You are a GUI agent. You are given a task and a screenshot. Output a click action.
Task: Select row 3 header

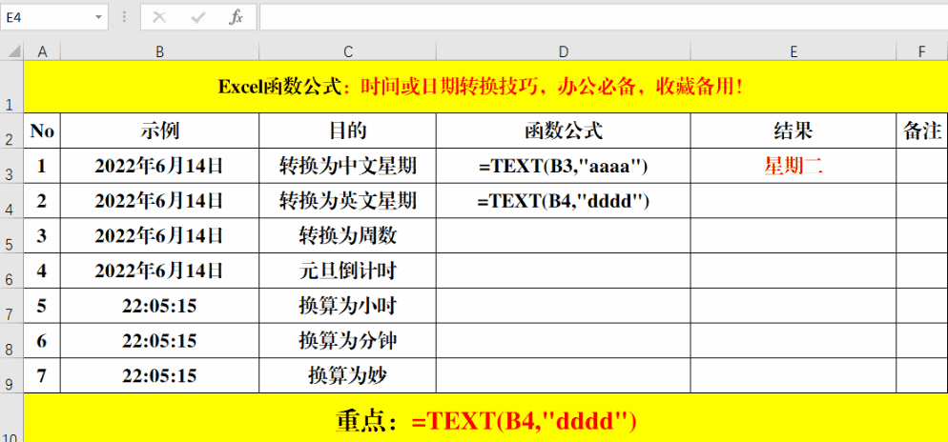pos(12,166)
